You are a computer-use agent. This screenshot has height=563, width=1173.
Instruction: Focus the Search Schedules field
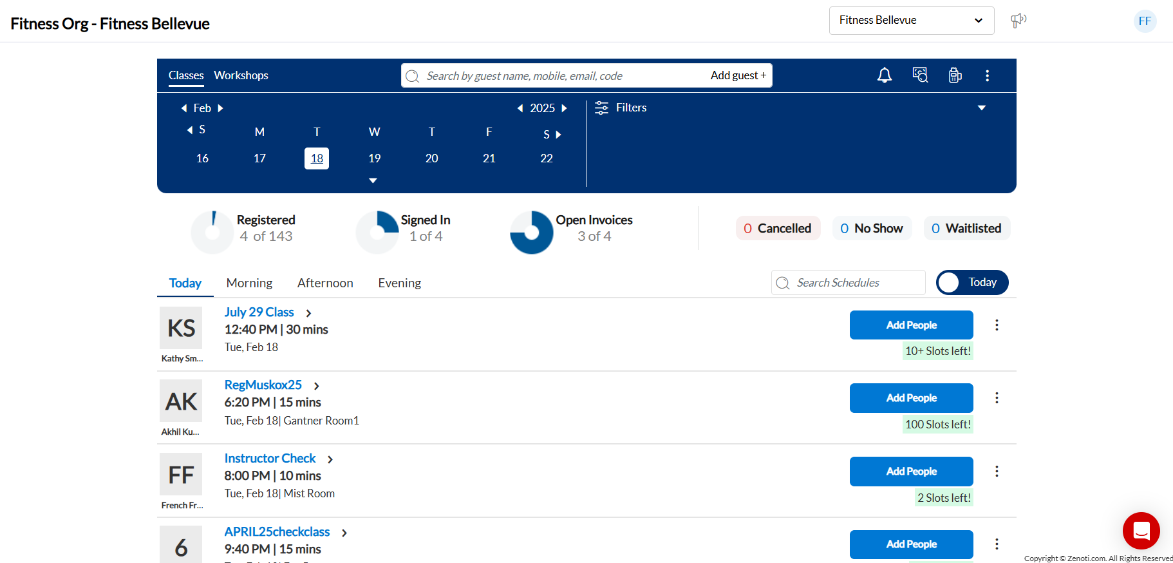(x=848, y=283)
